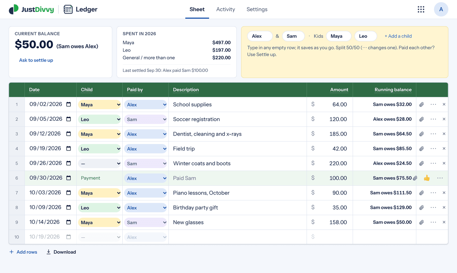The height and width of the screenshot is (273, 457).
Task: Open more options for Paid Sam row
Action: point(440,178)
